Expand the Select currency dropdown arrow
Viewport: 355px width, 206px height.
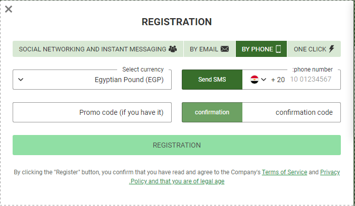tap(21, 80)
